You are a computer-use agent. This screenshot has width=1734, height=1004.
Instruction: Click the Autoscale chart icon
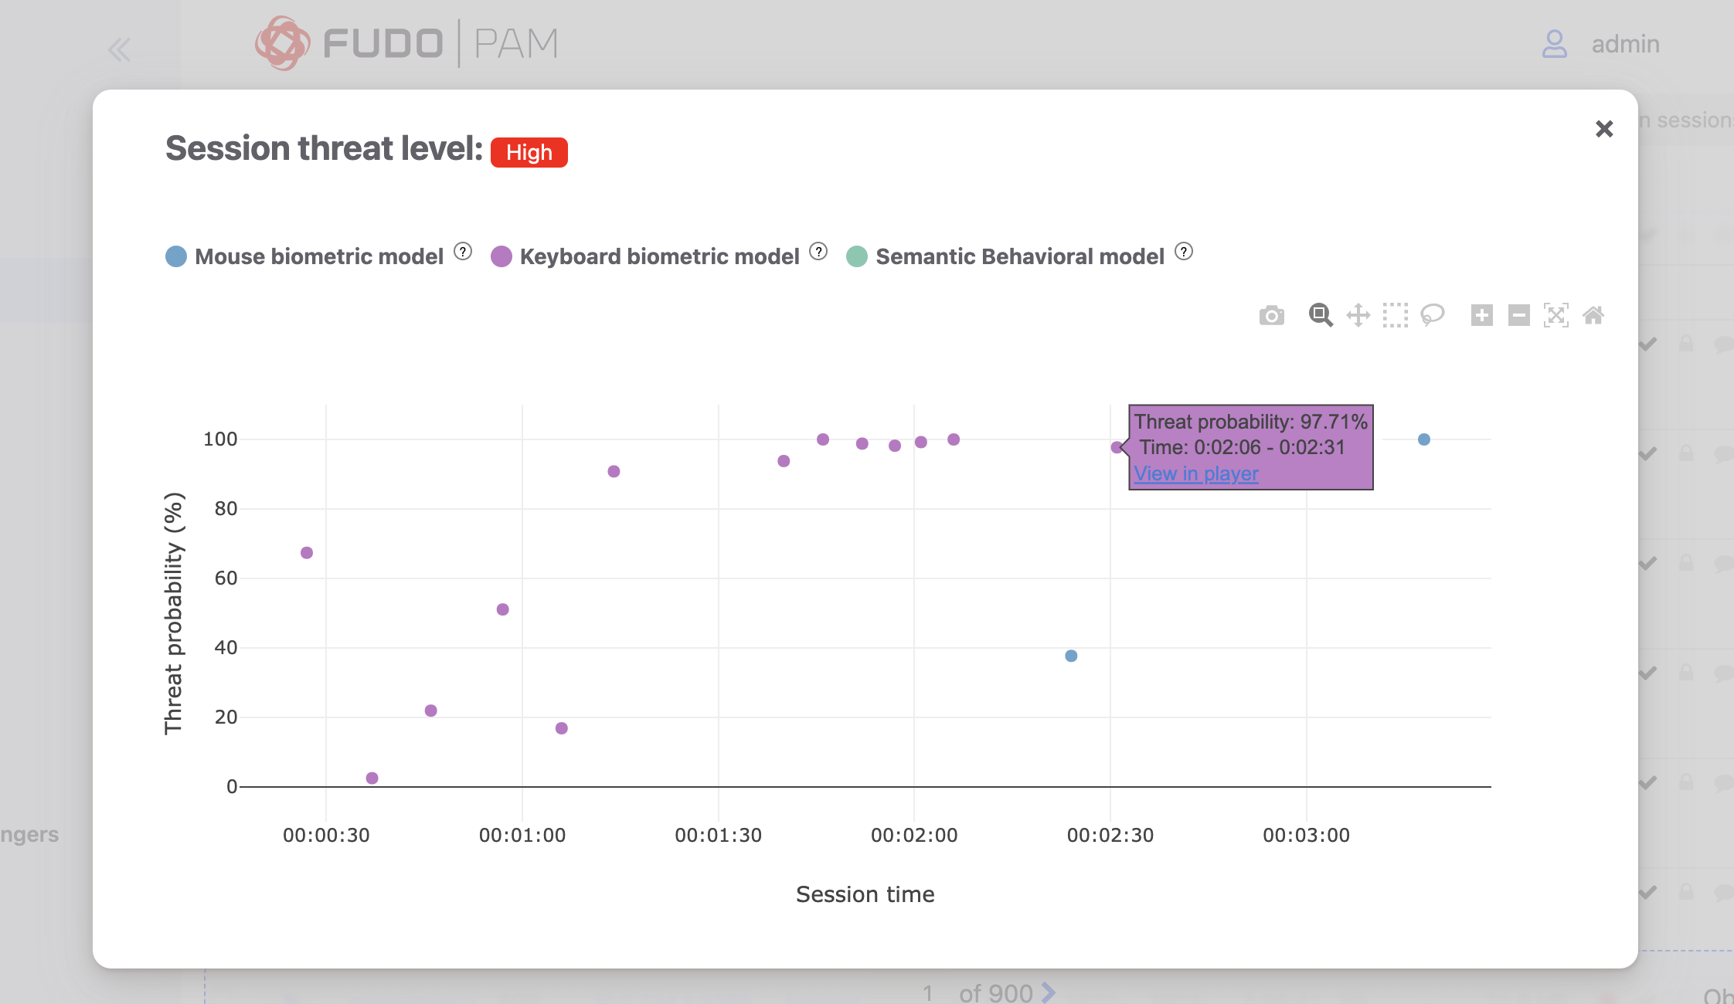click(1555, 315)
